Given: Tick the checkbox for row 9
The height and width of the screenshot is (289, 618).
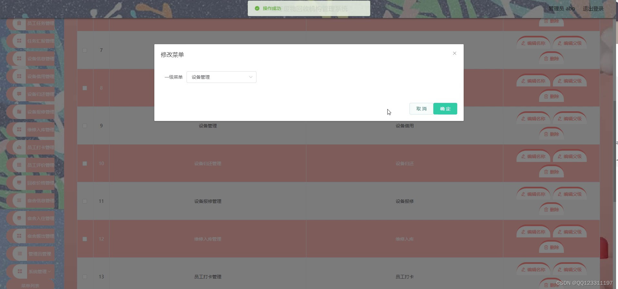Looking at the screenshot, I should coord(85,126).
